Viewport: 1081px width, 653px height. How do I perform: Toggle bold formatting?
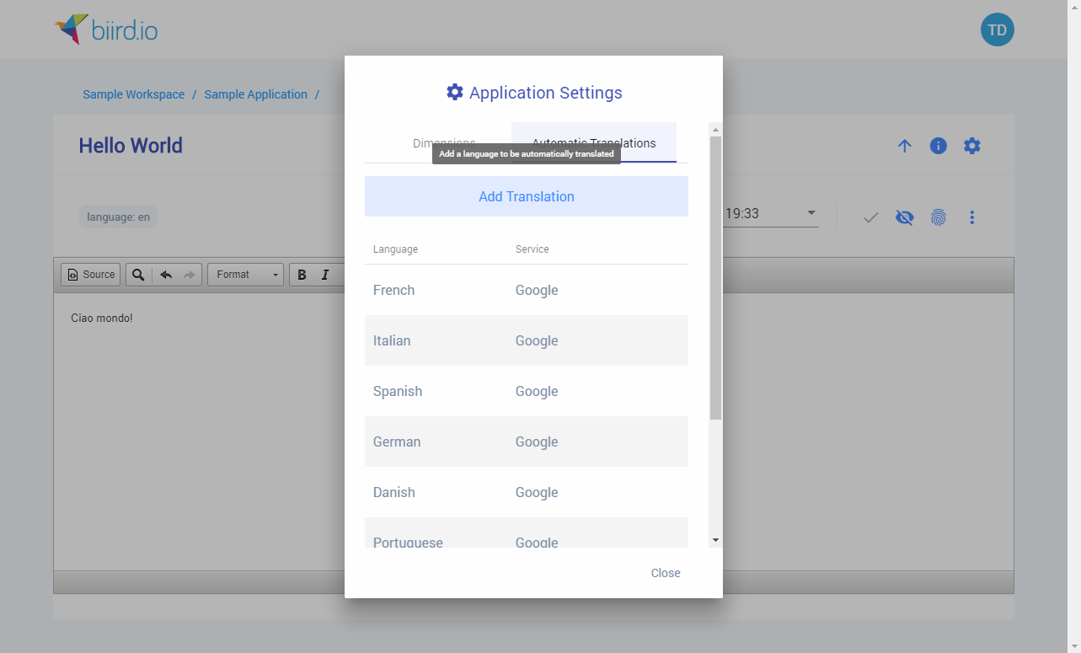tap(302, 275)
